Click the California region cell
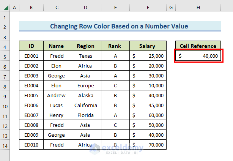This screenshot has height=161, width=233. pyautogui.click(x=85, y=106)
